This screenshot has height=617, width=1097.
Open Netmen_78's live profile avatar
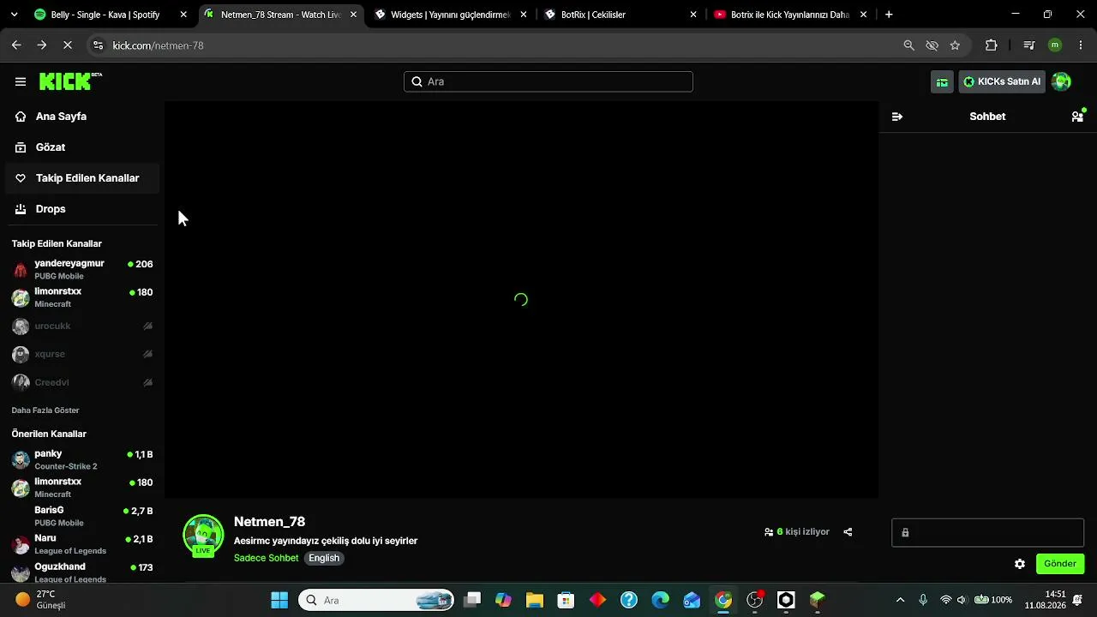click(203, 536)
